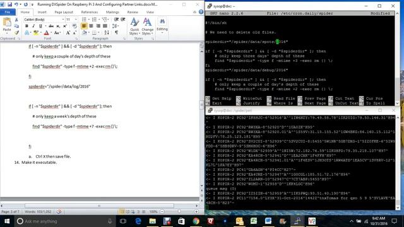The height and width of the screenshot is (227, 404).
Task: Click the Cut scissors icon in Word
Action: pos(16,20)
